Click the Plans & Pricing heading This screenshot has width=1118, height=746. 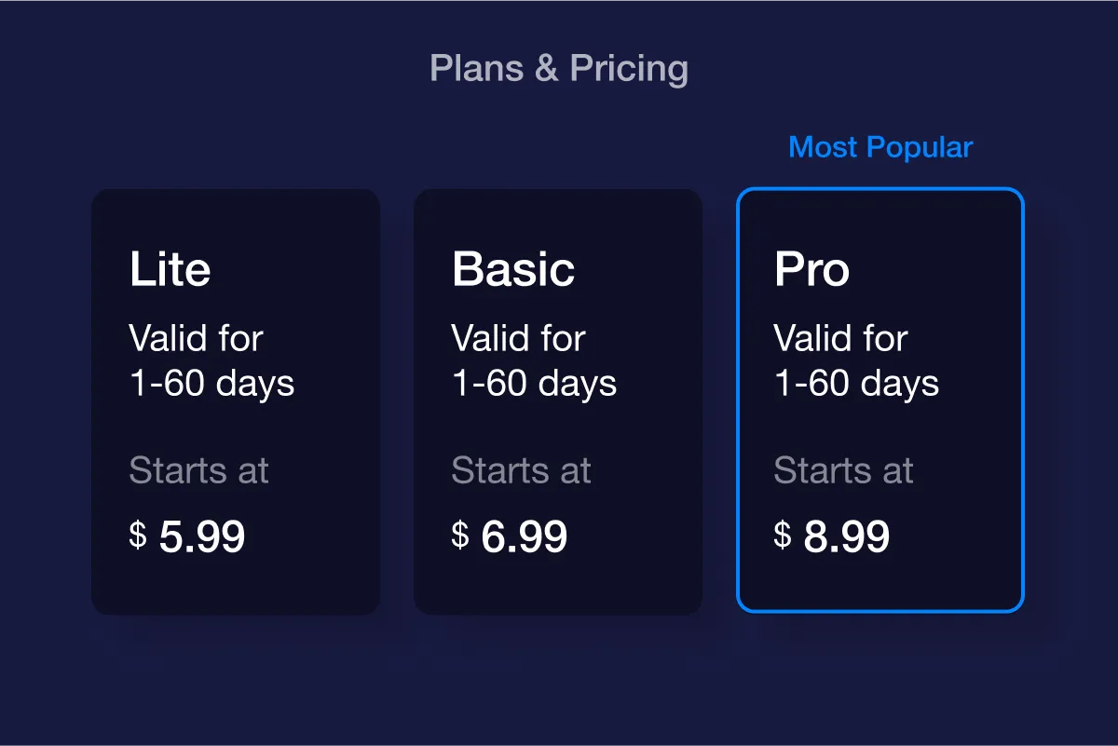pyautogui.click(x=559, y=69)
